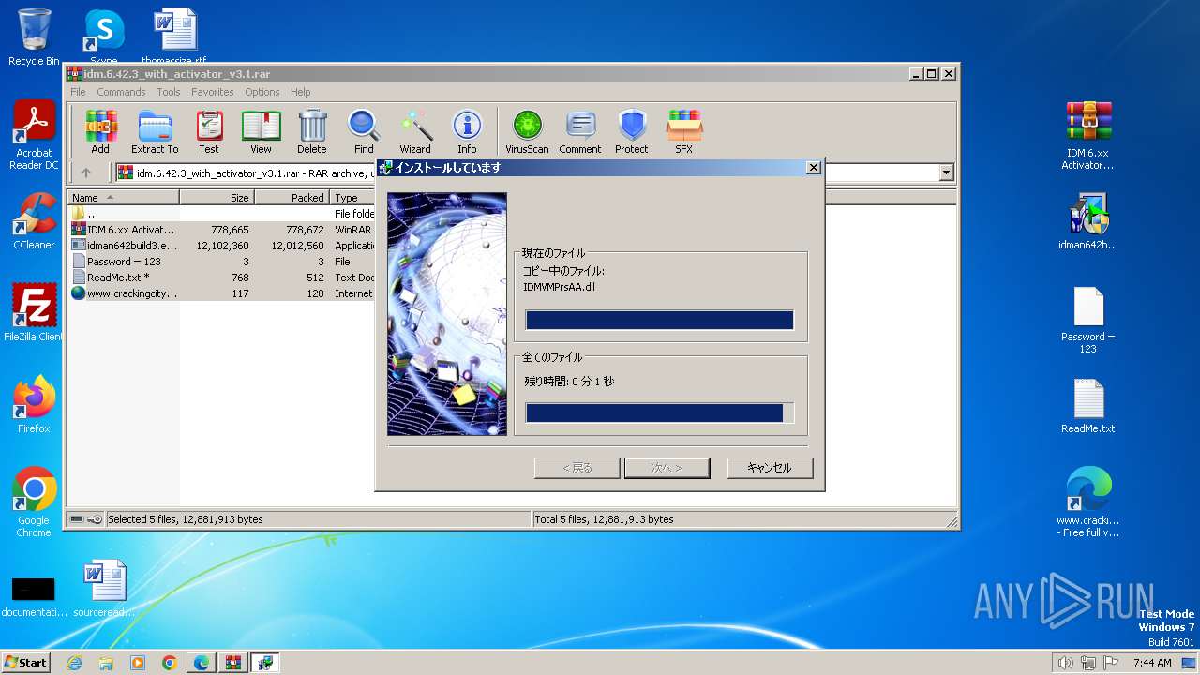Select idman642build3.e... file row
The width and height of the screenshot is (1200, 675).
[222, 245]
